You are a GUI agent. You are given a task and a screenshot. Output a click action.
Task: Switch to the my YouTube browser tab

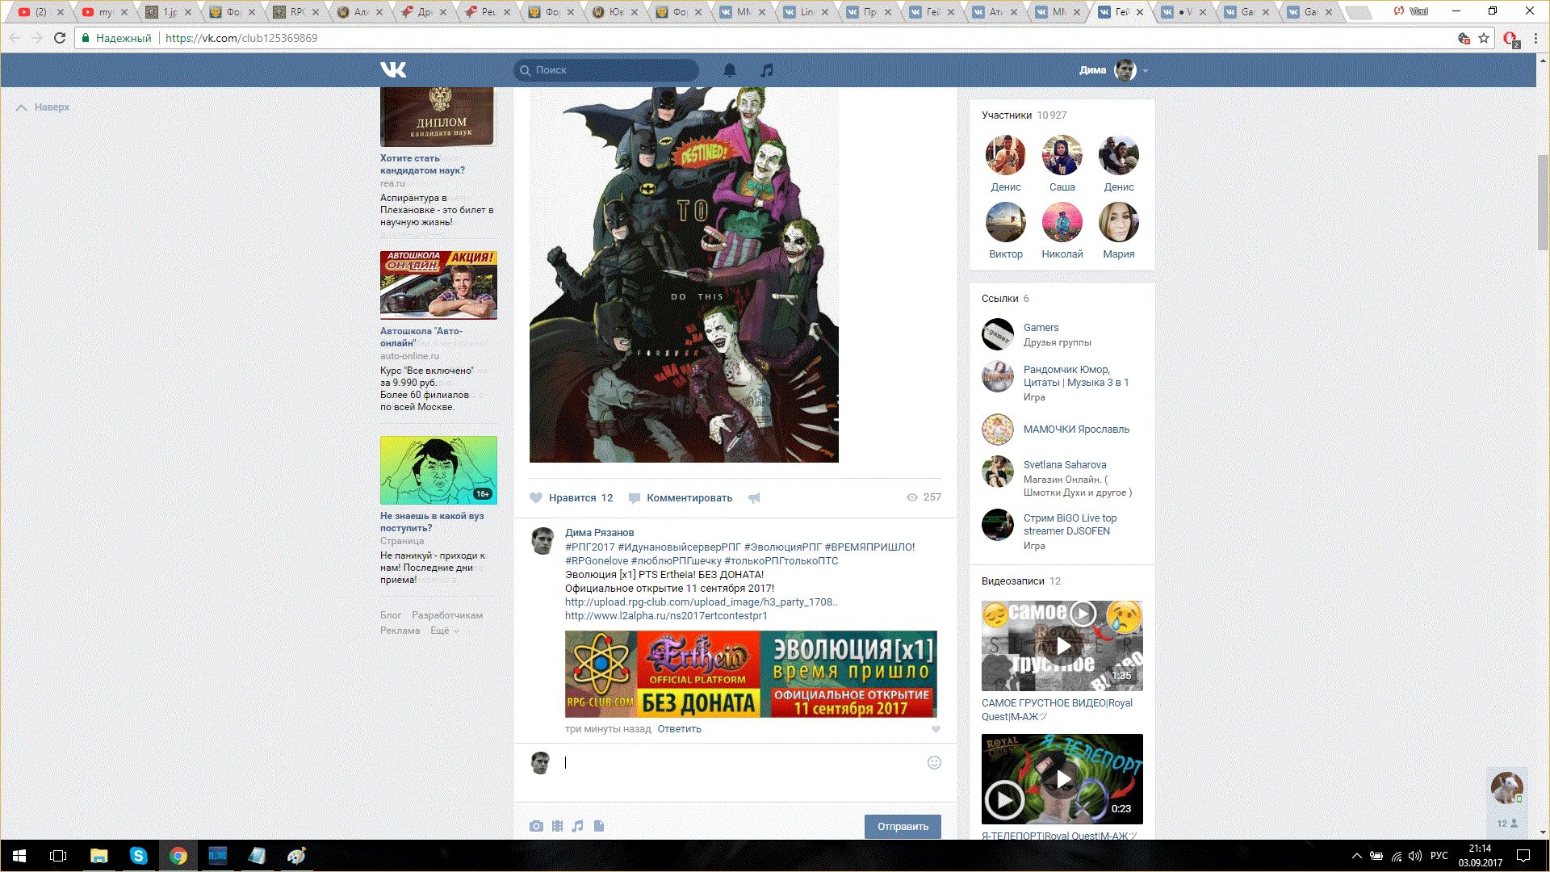point(105,12)
